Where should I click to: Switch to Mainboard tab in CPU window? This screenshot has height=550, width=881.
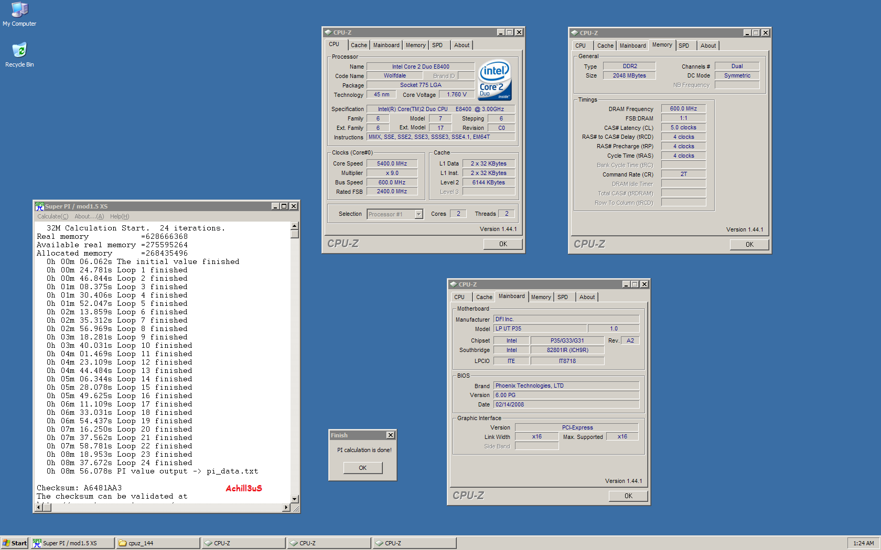point(386,45)
